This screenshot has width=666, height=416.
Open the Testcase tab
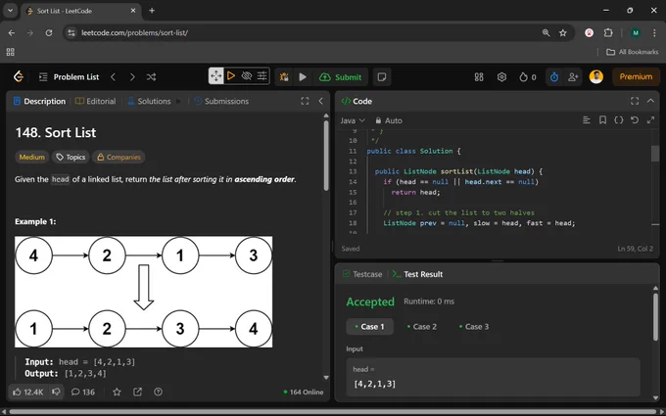click(362, 274)
